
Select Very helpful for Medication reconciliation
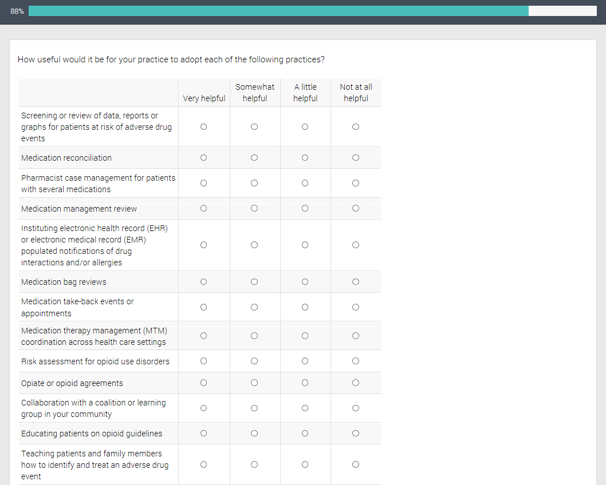tap(203, 158)
